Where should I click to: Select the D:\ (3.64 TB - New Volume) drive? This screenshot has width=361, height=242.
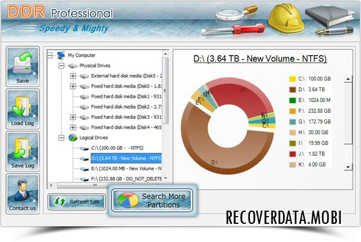[x=126, y=158]
